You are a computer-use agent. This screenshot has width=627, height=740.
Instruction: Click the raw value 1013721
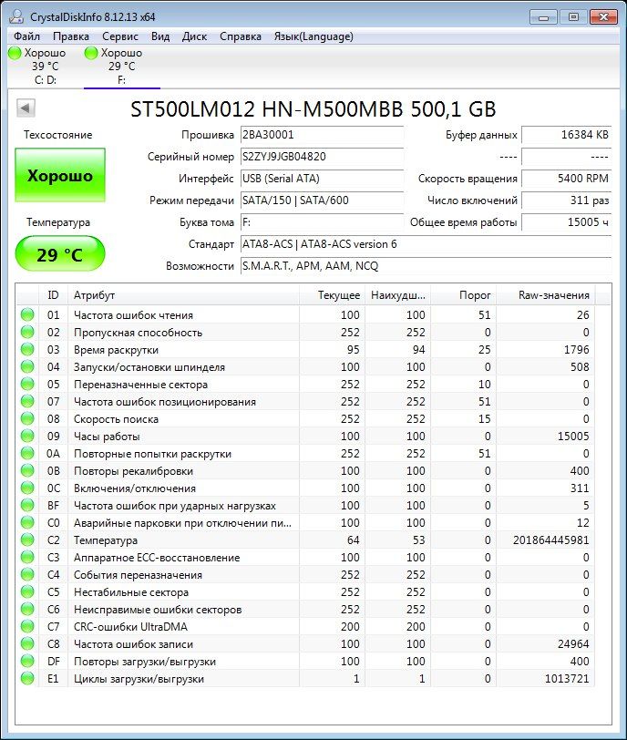point(567,679)
